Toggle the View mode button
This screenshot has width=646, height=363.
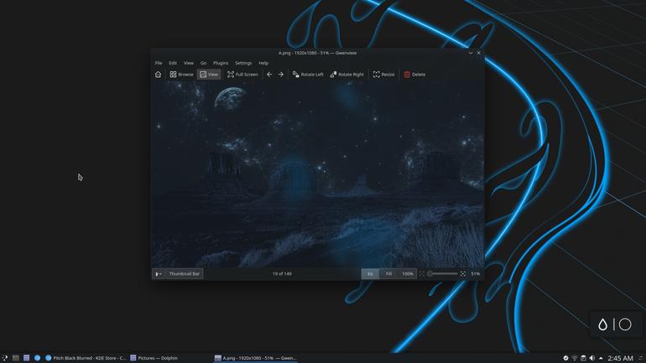(209, 75)
